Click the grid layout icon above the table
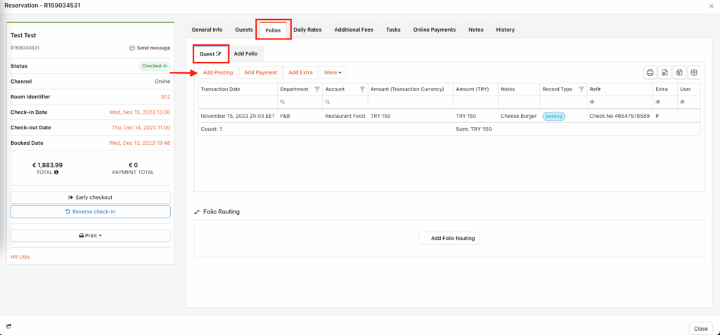Screen dimensions: 720x335 (693, 72)
